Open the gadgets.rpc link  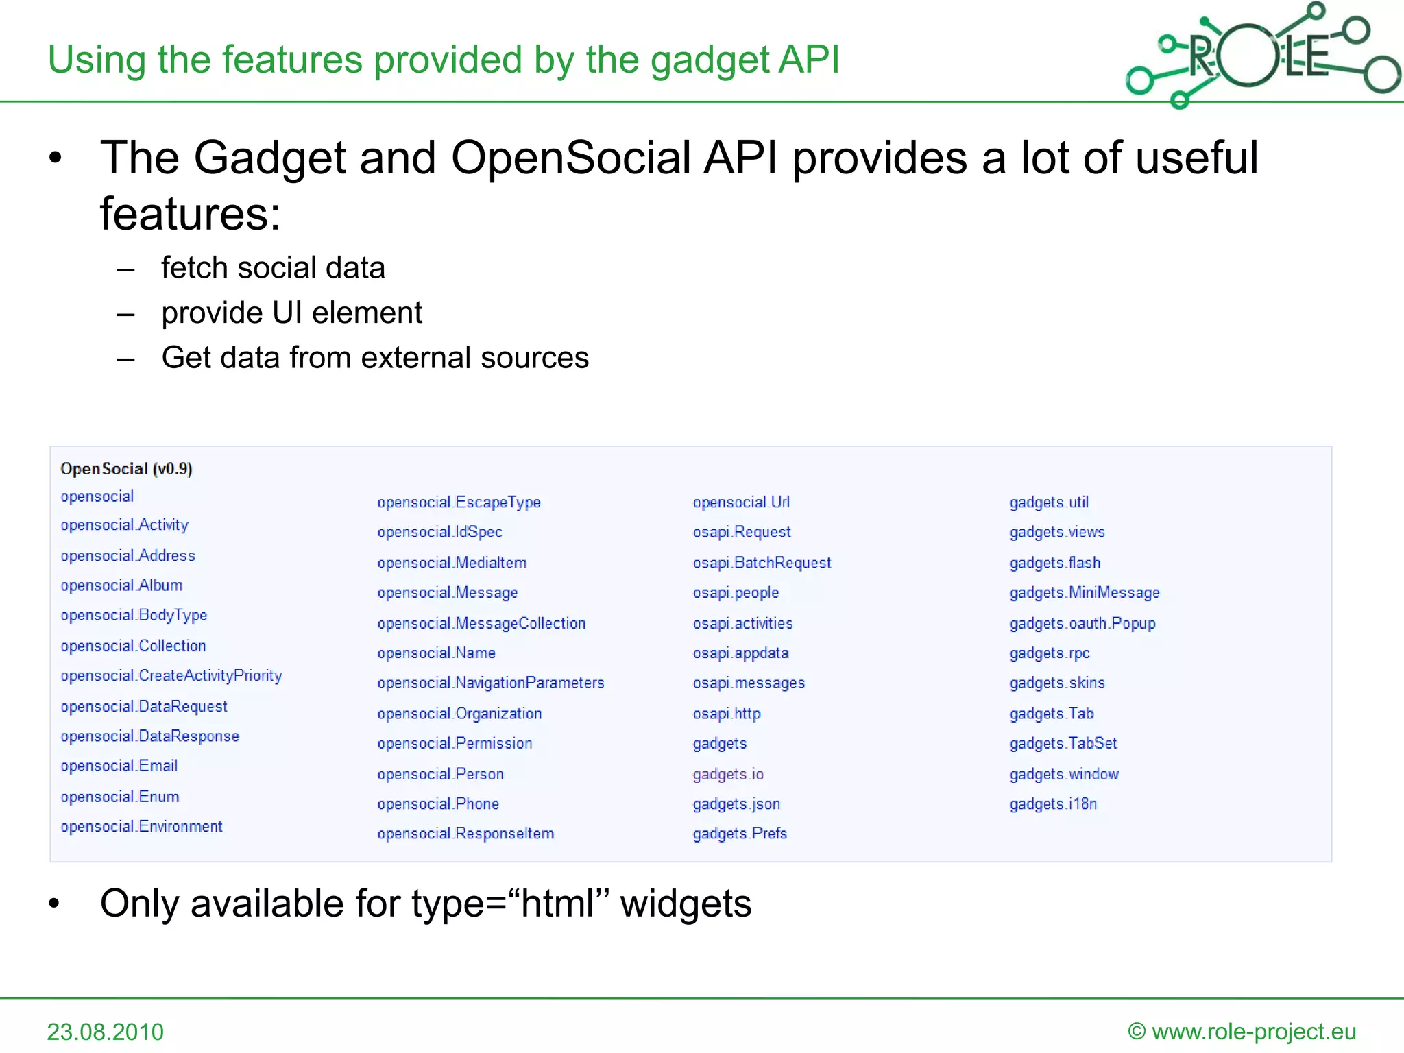click(1050, 653)
